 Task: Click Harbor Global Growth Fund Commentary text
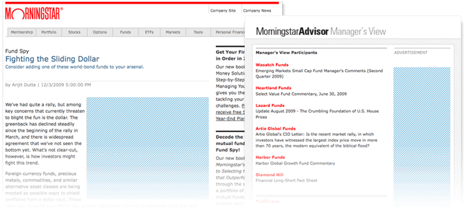(295, 163)
